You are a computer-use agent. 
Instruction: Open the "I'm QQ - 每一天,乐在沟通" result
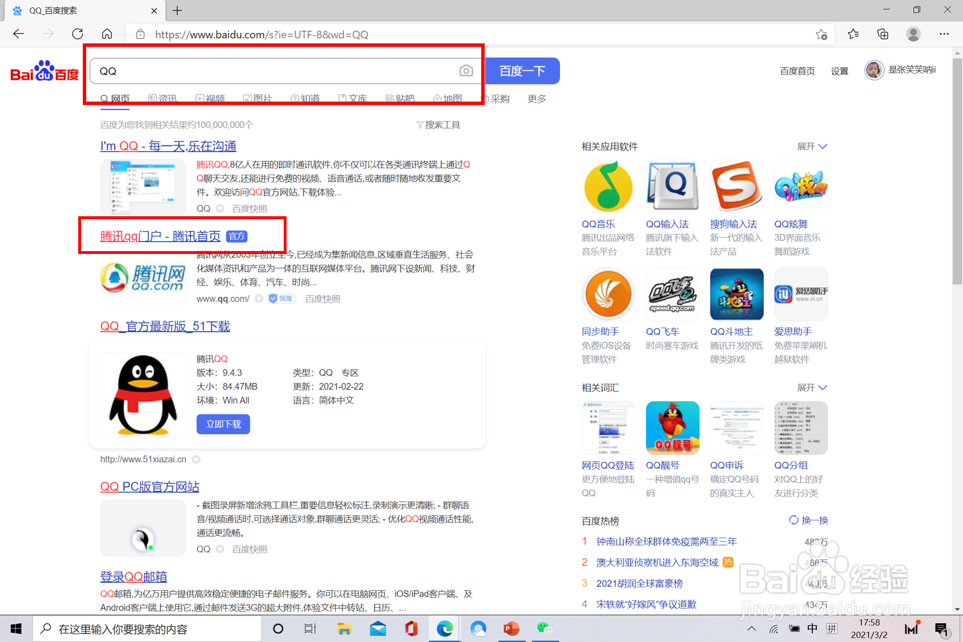[168, 146]
